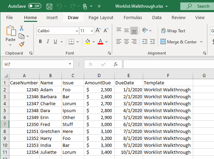
Task: Click cell containing Gretchen
Action: pyautogui.click(x=50, y=131)
